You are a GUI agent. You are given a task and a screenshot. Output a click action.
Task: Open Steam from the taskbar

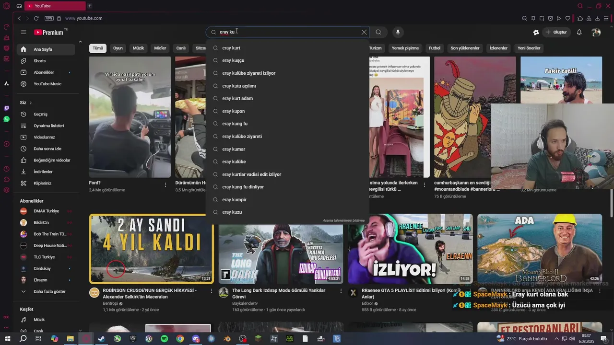[101, 339]
